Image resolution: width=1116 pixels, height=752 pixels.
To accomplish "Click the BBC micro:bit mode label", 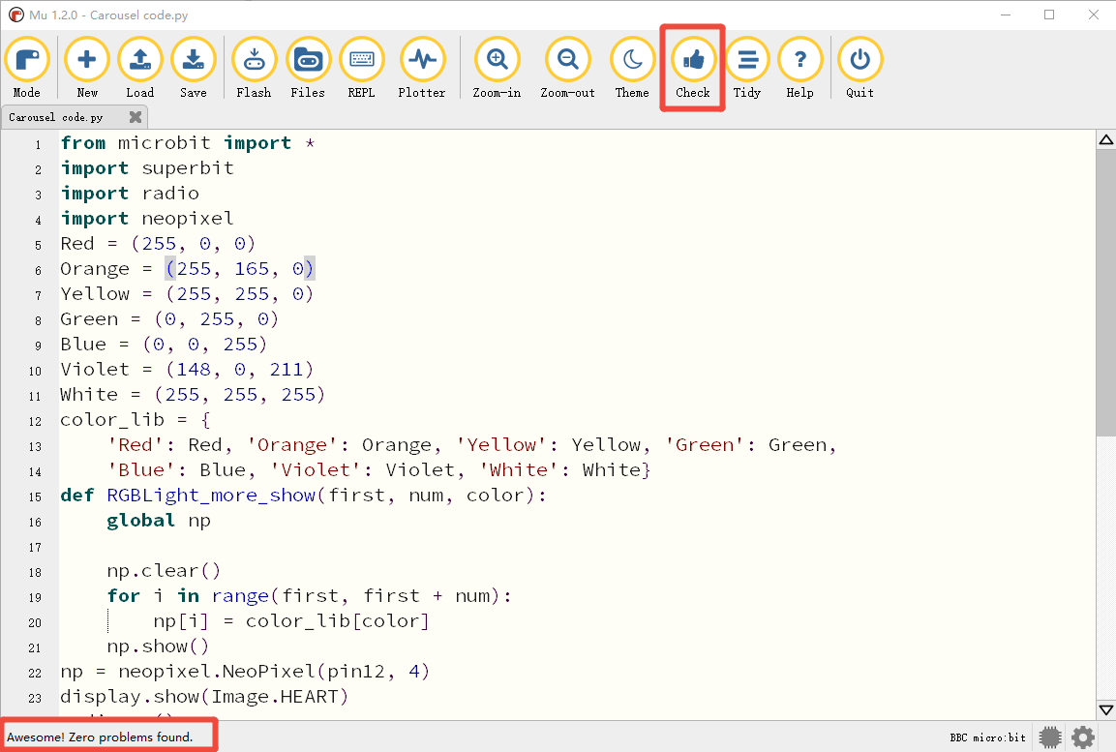I will click(x=988, y=737).
